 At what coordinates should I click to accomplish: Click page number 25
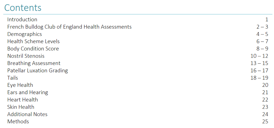click(x=265, y=121)
